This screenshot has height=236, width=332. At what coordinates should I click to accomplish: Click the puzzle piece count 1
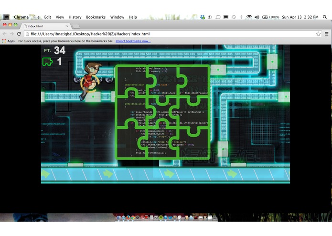tap(59, 62)
